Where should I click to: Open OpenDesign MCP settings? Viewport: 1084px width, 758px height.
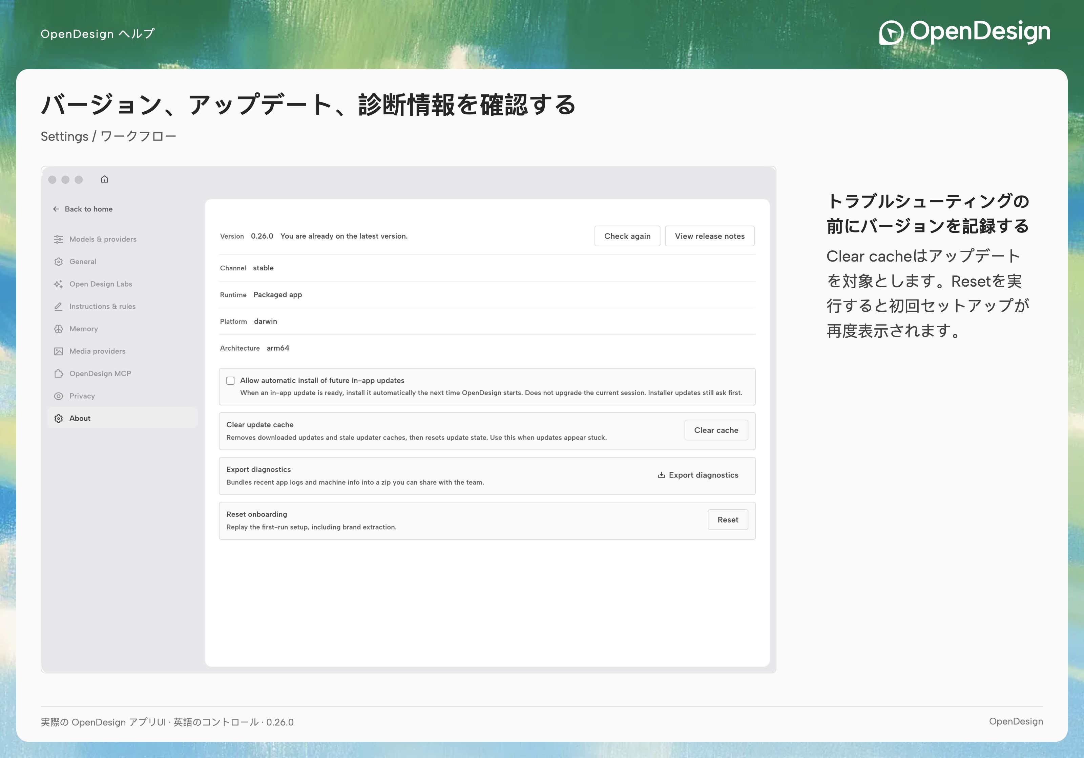click(x=122, y=374)
